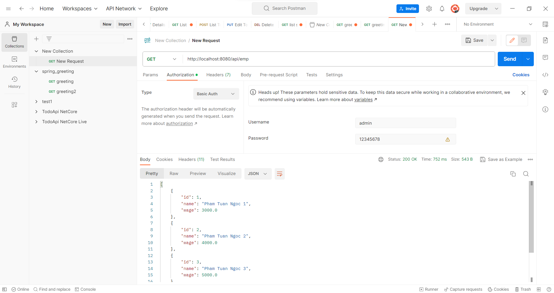Copy the response body to clipboard
The image size is (554, 293).
point(513,174)
